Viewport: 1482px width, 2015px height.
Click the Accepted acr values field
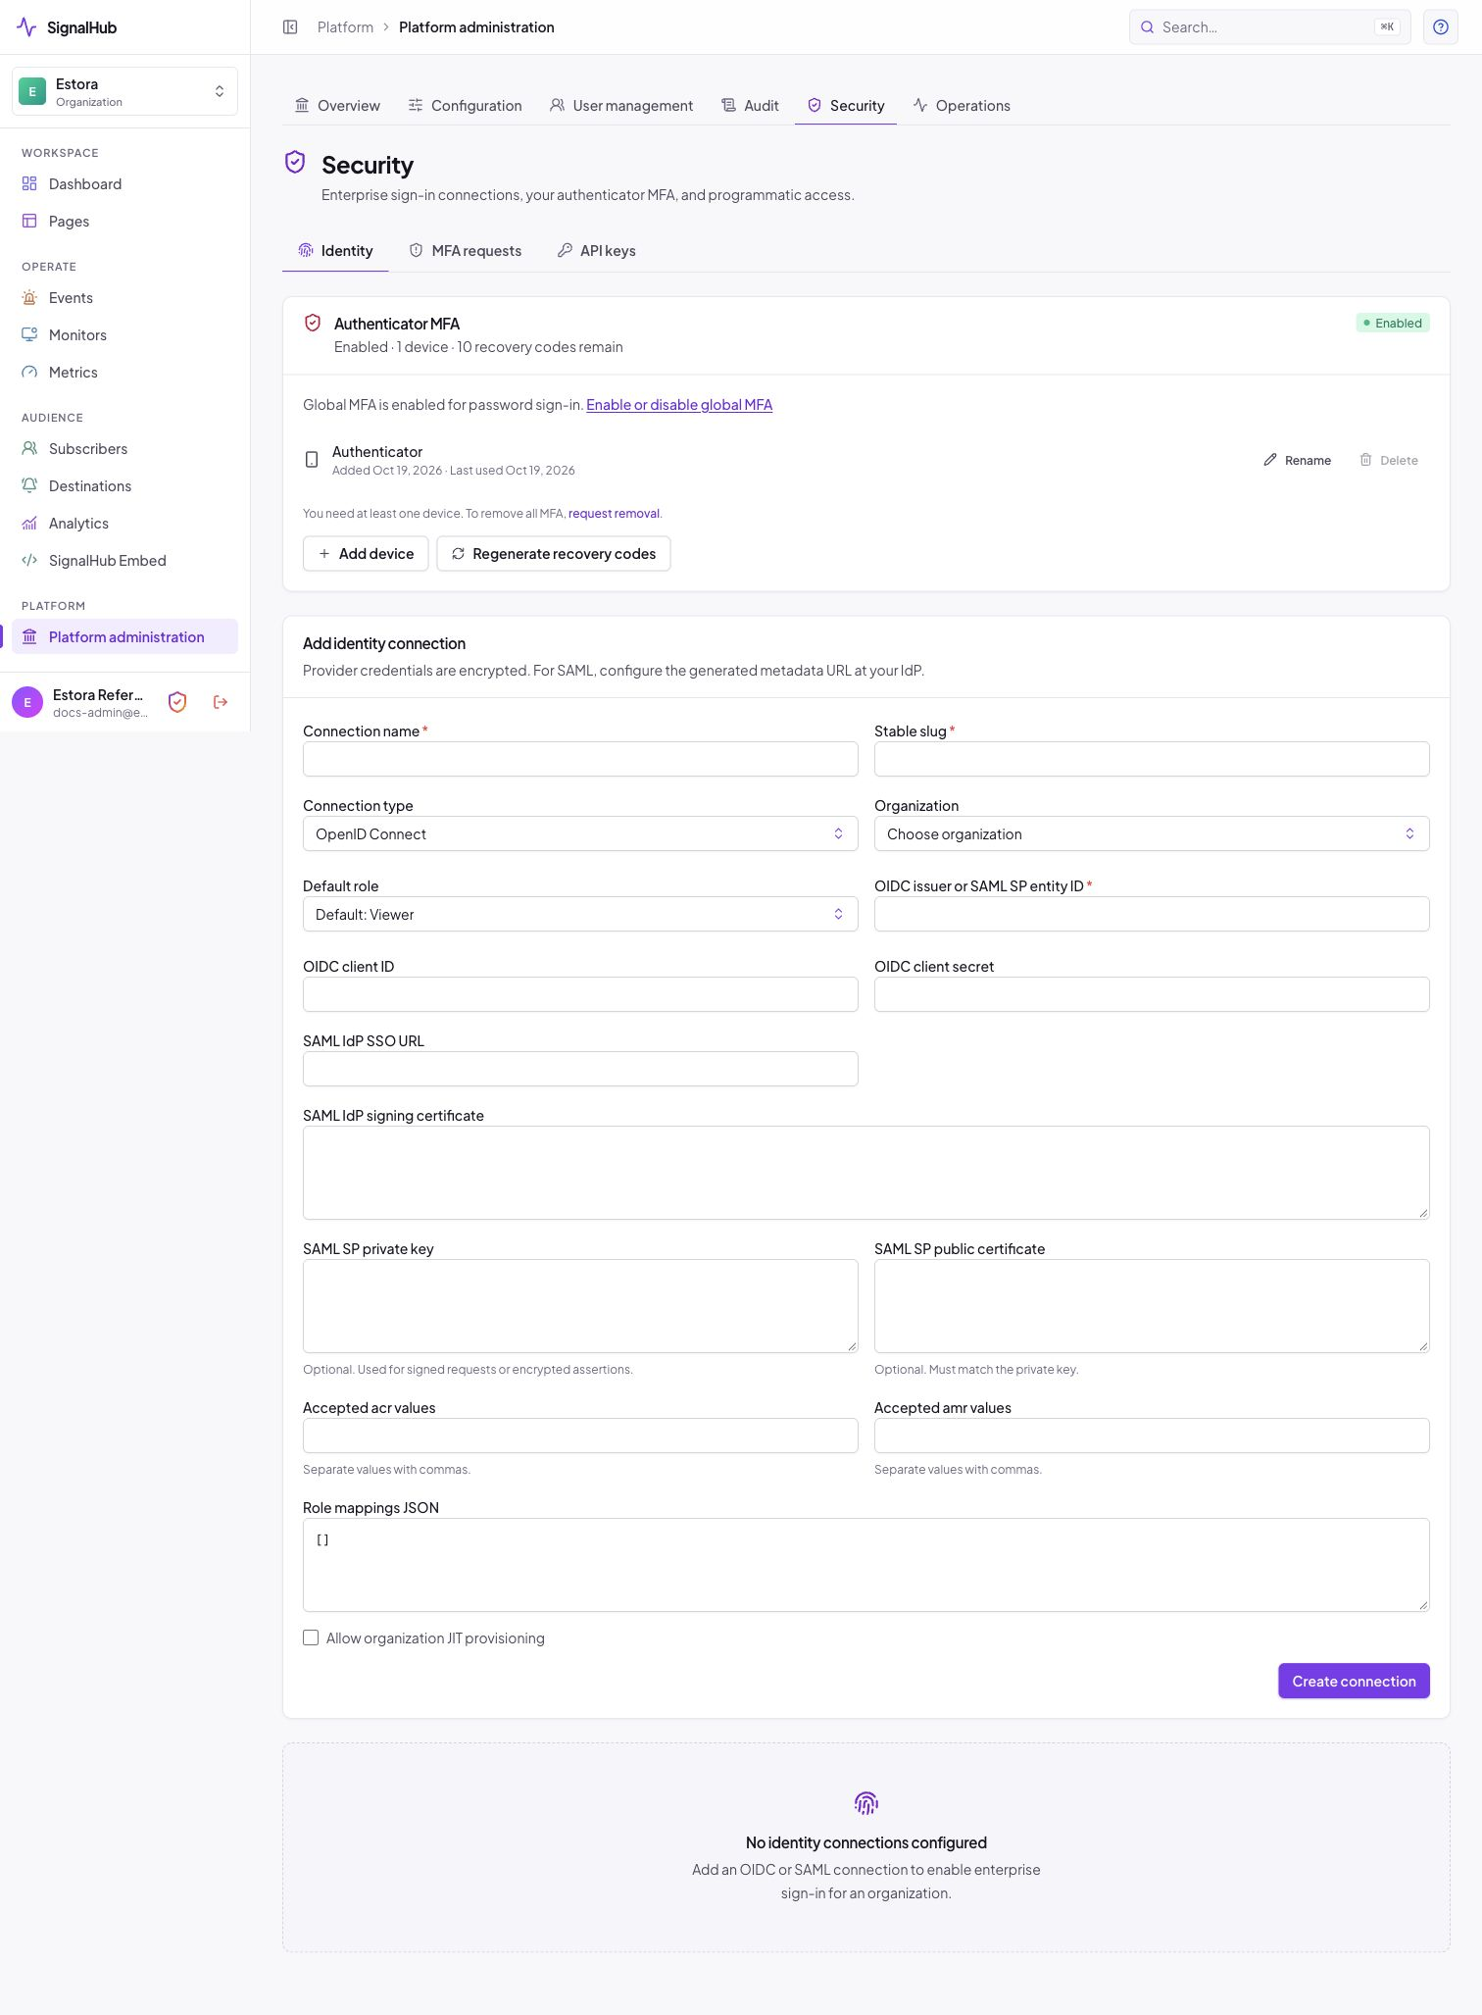point(580,1436)
